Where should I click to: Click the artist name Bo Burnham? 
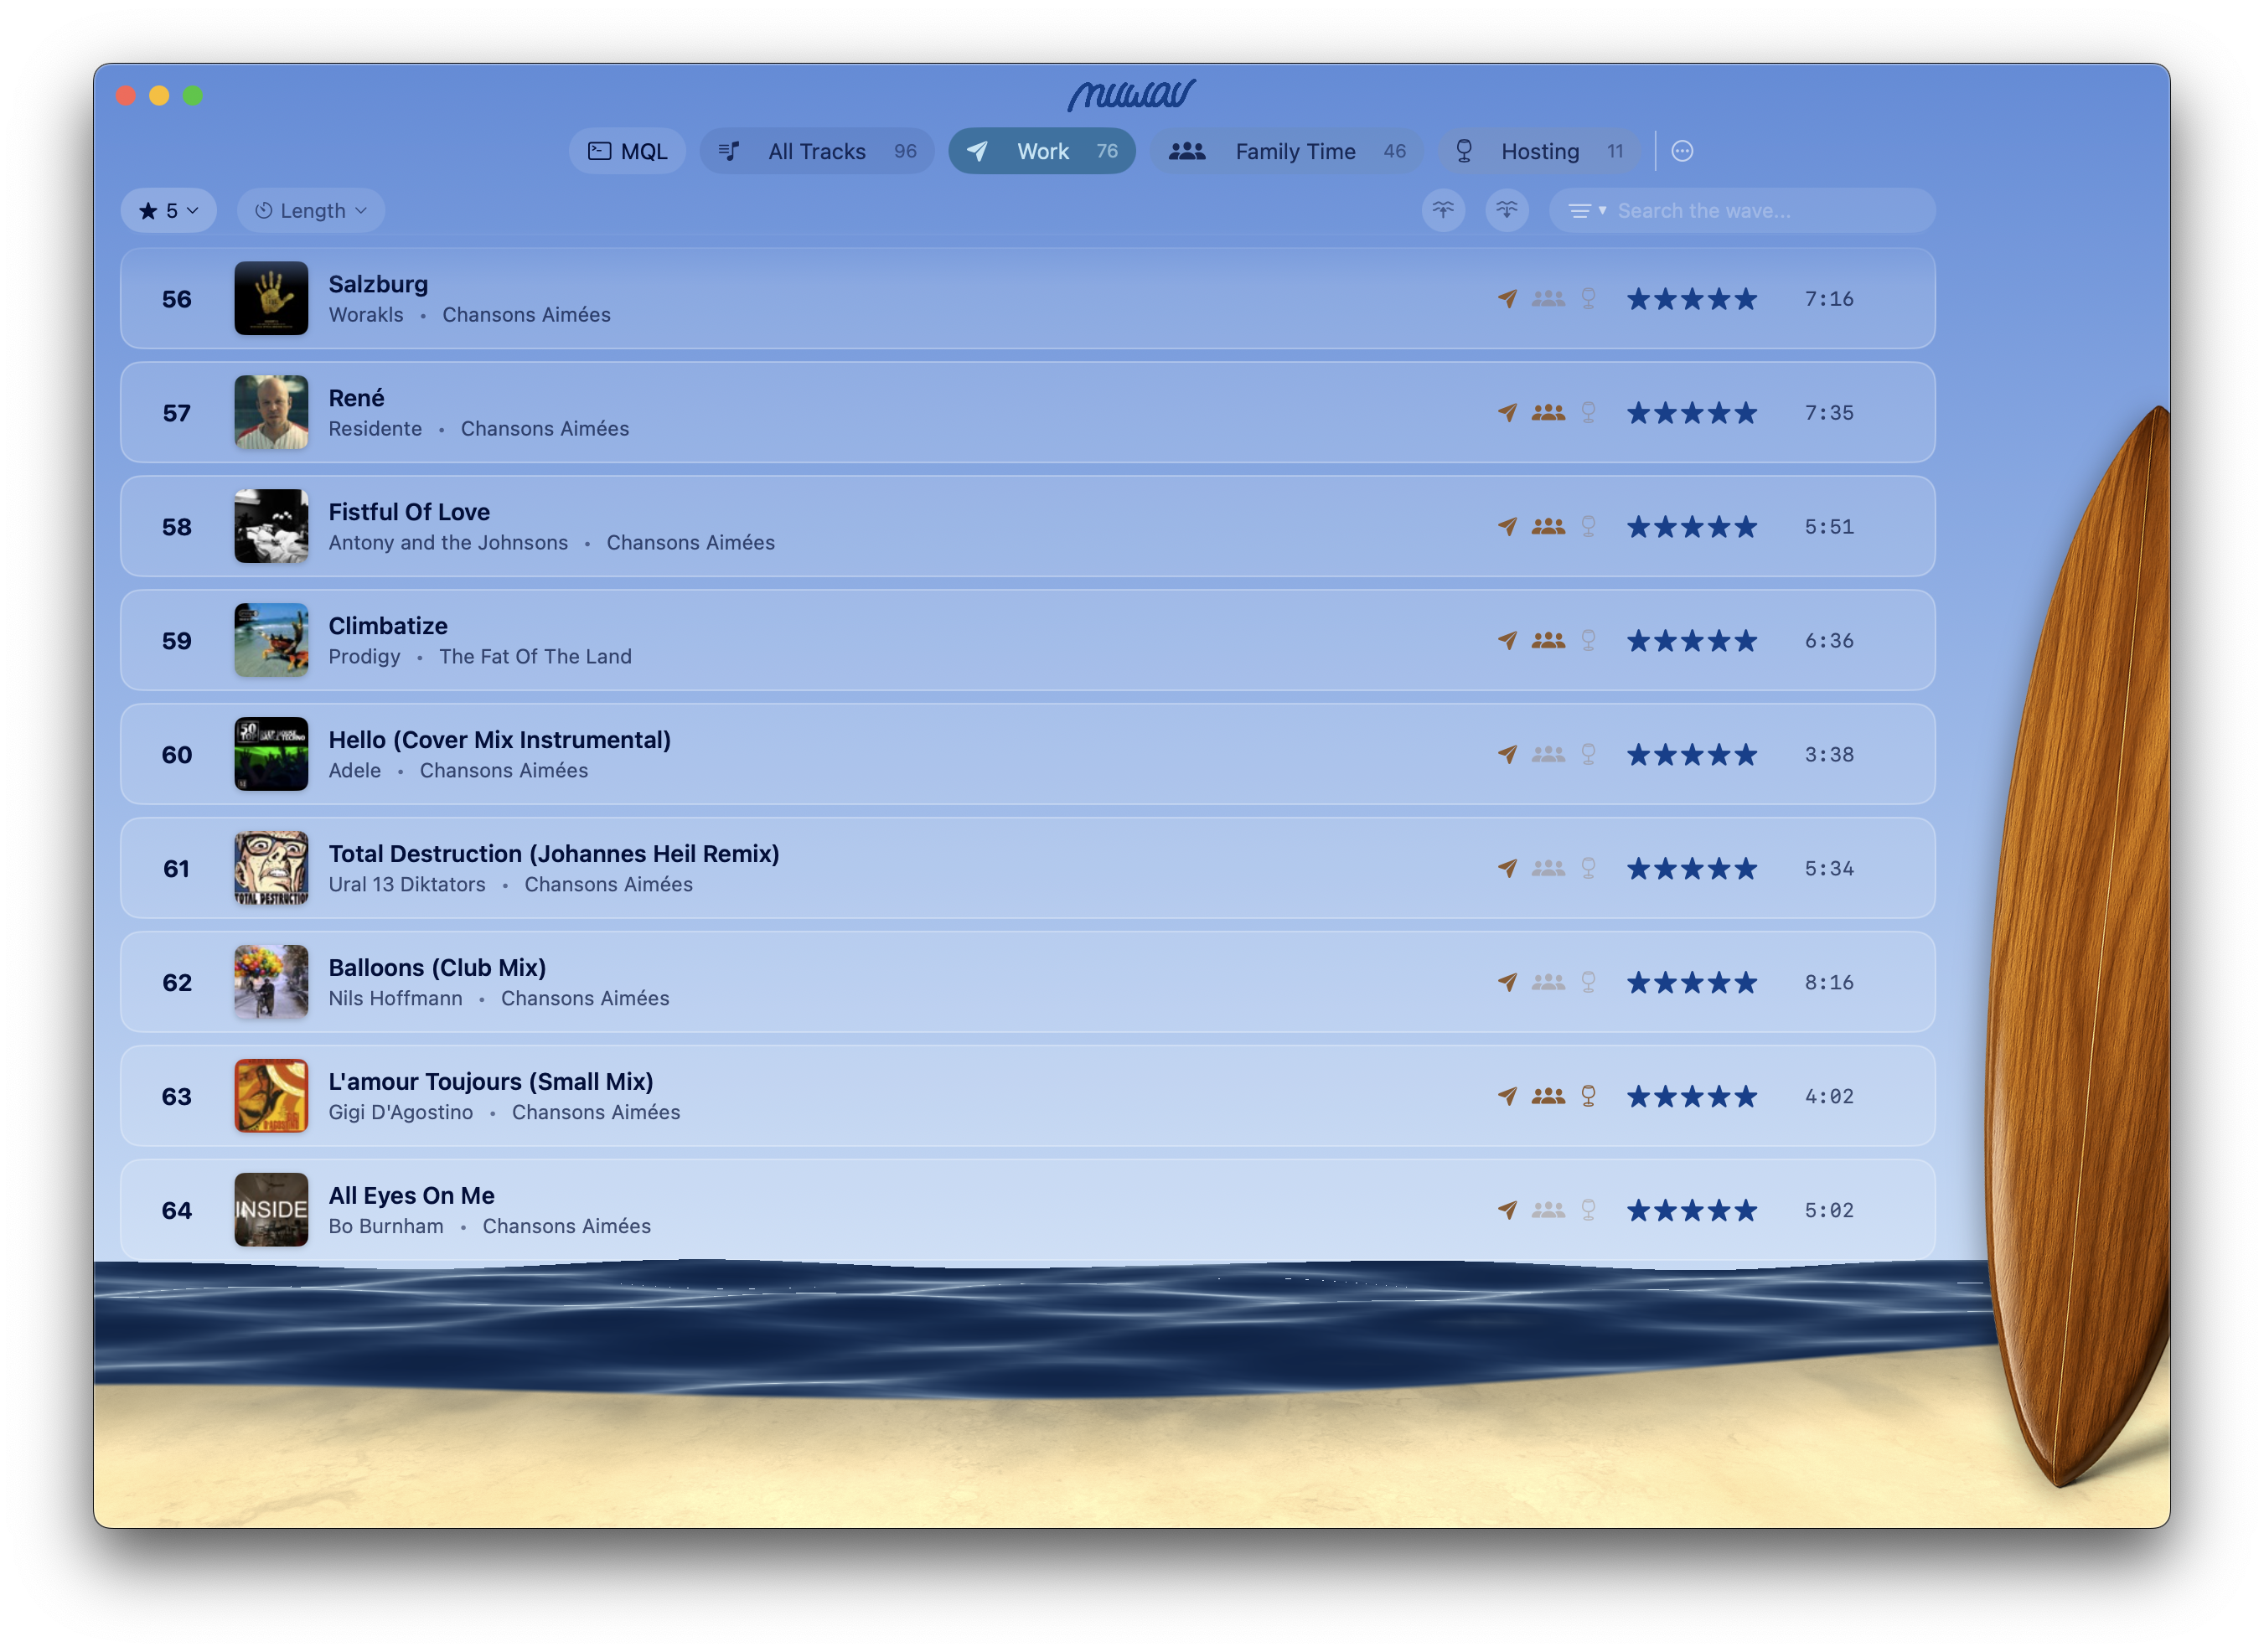click(386, 1226)
